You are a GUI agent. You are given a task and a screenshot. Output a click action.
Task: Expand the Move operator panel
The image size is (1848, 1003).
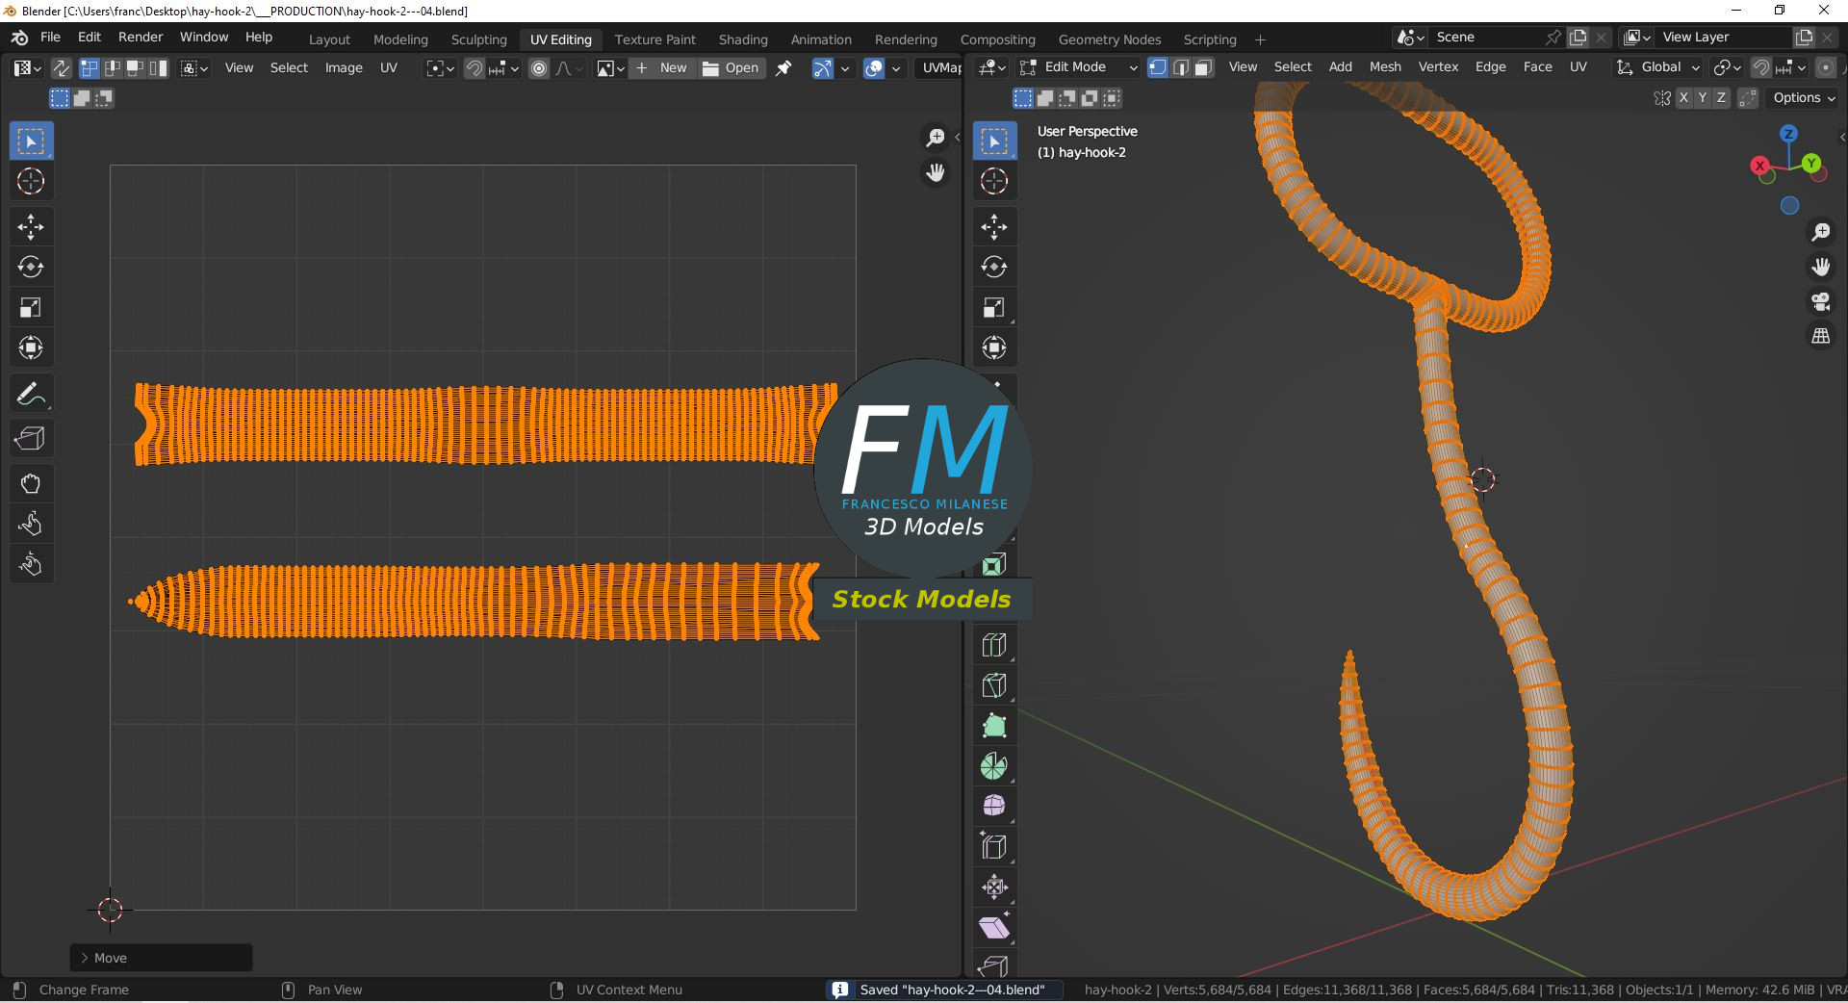point(104,958)
